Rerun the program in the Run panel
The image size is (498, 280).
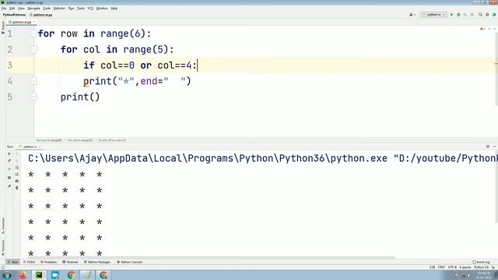tap(9, 154)
